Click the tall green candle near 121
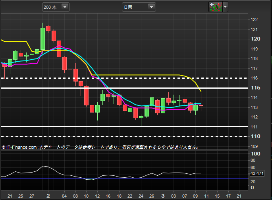The image size is (272, 200). 42,39
